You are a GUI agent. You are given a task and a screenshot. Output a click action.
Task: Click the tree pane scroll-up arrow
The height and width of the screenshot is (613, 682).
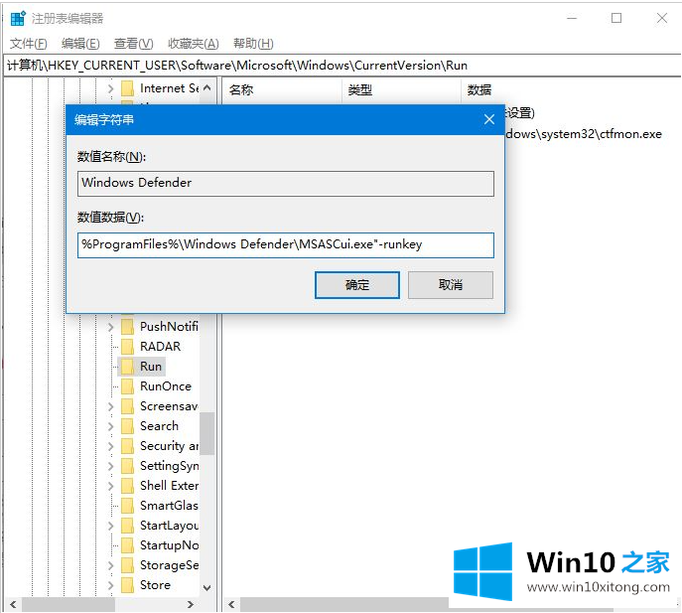point(207,88)
